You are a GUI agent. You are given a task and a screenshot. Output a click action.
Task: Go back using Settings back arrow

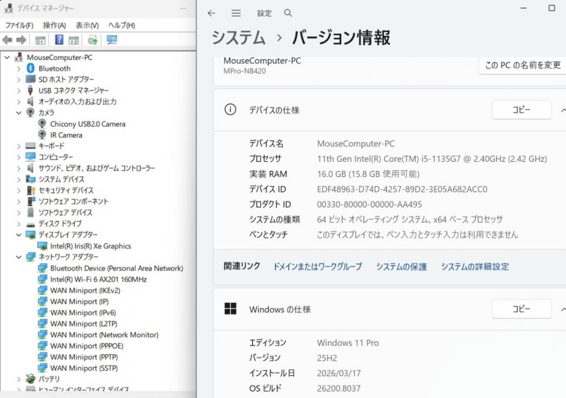click(x=211, y=13)
